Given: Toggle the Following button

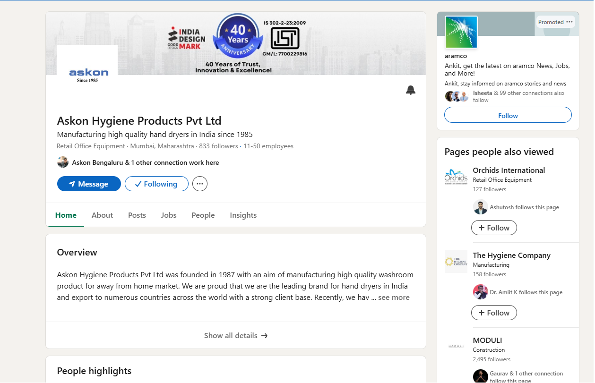Looking at the screenshot, I should coord(156,184).
